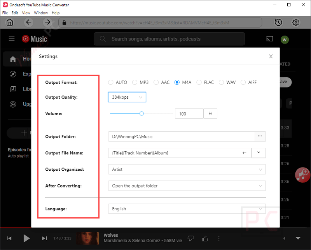Click the volume percentage field showing 100
The width and height of the screenshot is (311, 250).
tap(189, 114)
